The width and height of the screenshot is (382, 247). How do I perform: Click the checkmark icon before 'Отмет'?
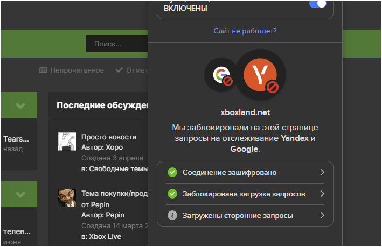119,70
